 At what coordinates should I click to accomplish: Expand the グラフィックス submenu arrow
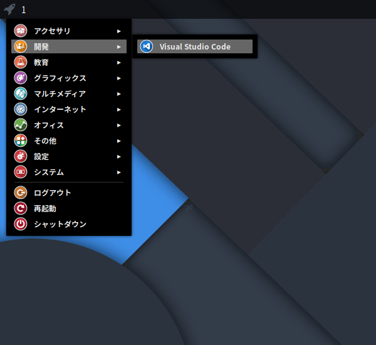[118, 78]
